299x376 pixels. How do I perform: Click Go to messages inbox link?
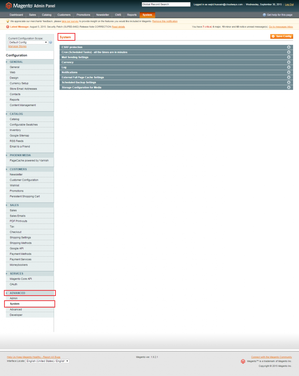(x=281, y=27)
